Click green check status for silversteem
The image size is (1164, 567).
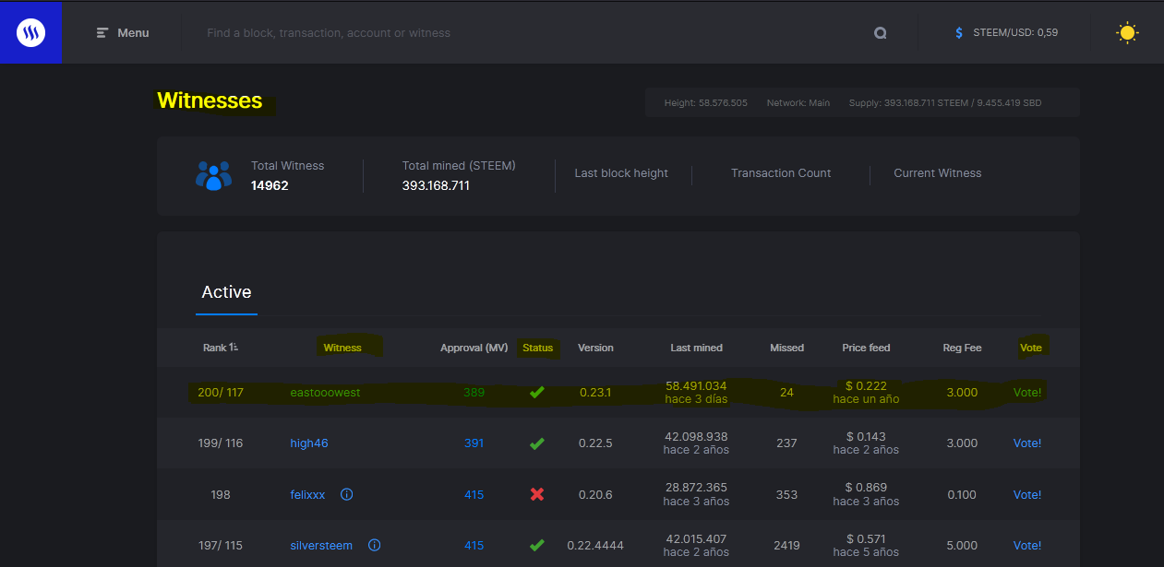click(536, 545)
